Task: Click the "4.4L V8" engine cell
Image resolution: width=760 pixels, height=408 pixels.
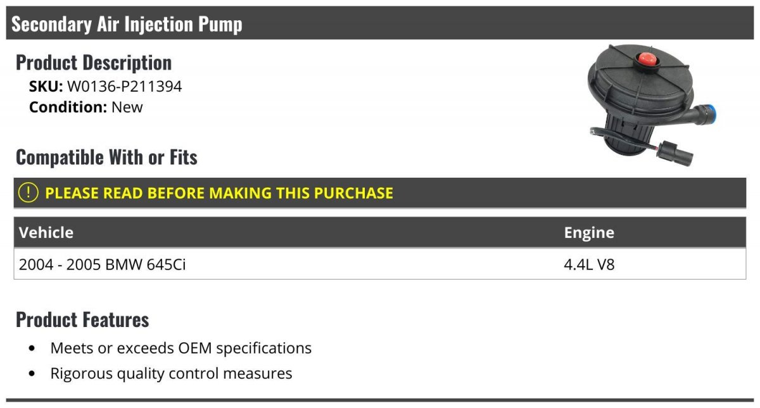Action: pos(589,264)
